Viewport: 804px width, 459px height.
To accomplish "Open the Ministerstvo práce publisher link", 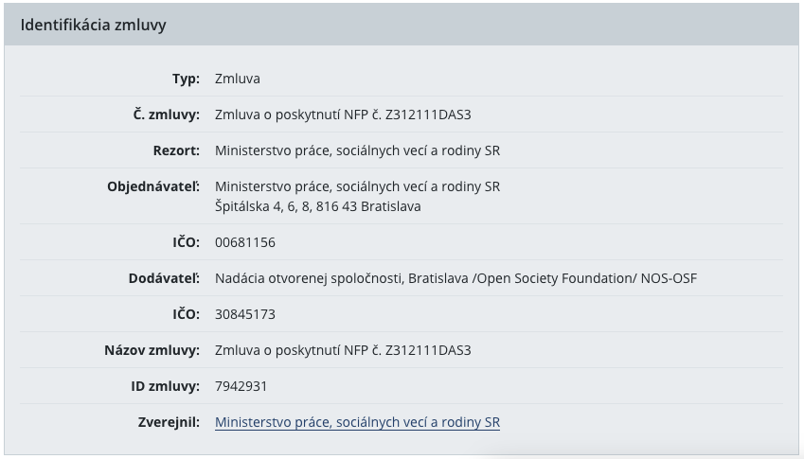I will [357, 422].
